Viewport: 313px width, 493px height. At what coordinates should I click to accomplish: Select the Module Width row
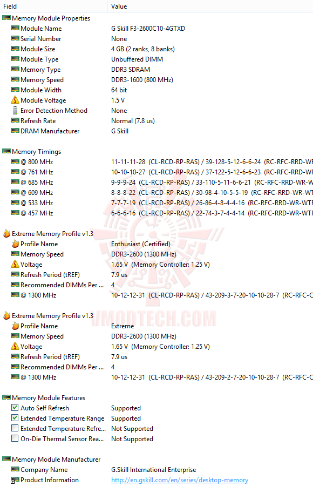(156, 90)
